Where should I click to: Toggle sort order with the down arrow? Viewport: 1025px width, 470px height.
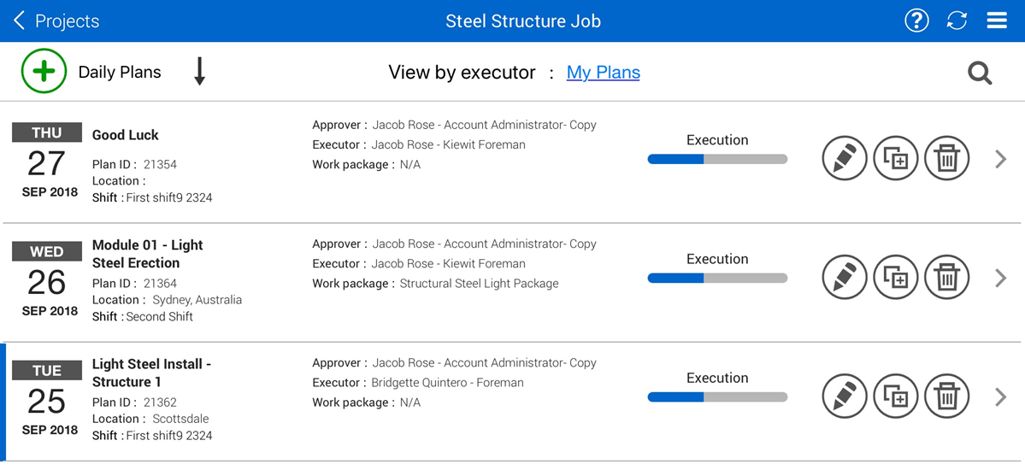click(x=199, y=72)
